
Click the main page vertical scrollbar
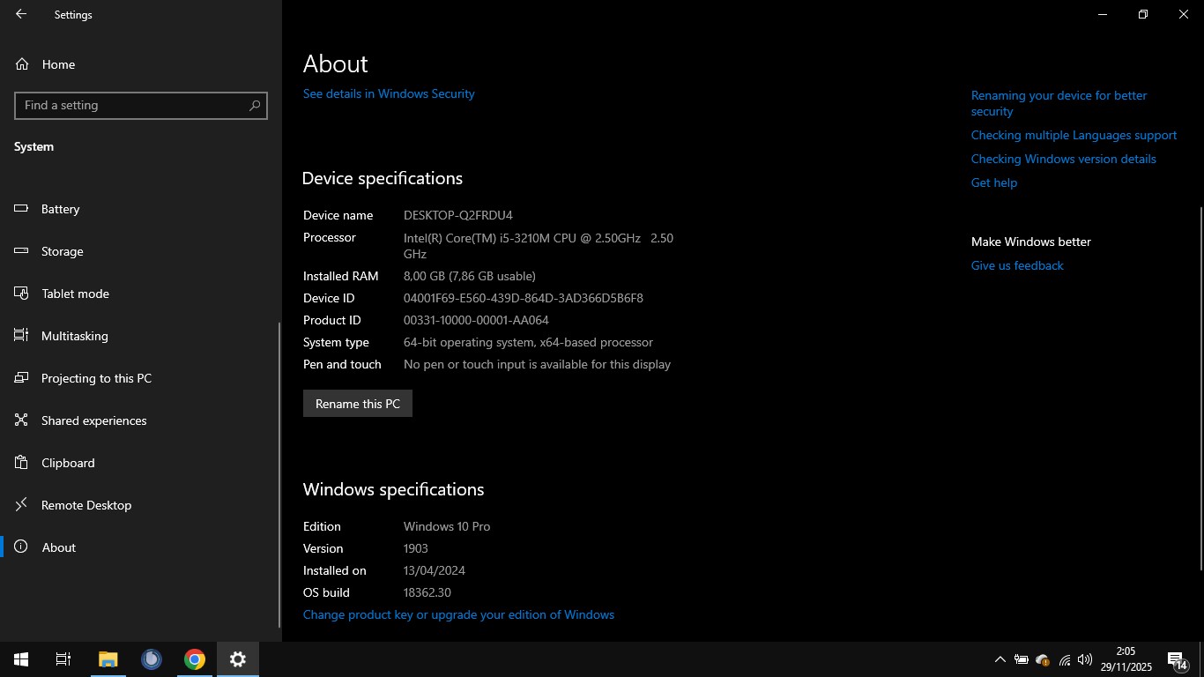pyautogui.click(x=1200, y=388)
